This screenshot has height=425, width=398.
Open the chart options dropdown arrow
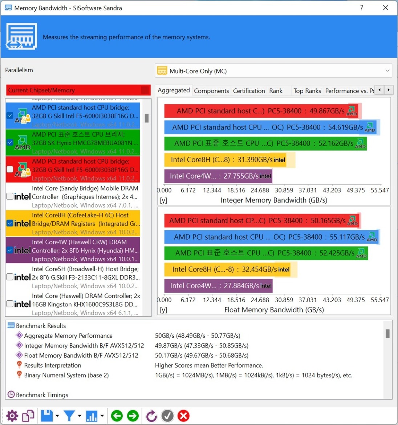click(102, 416)
